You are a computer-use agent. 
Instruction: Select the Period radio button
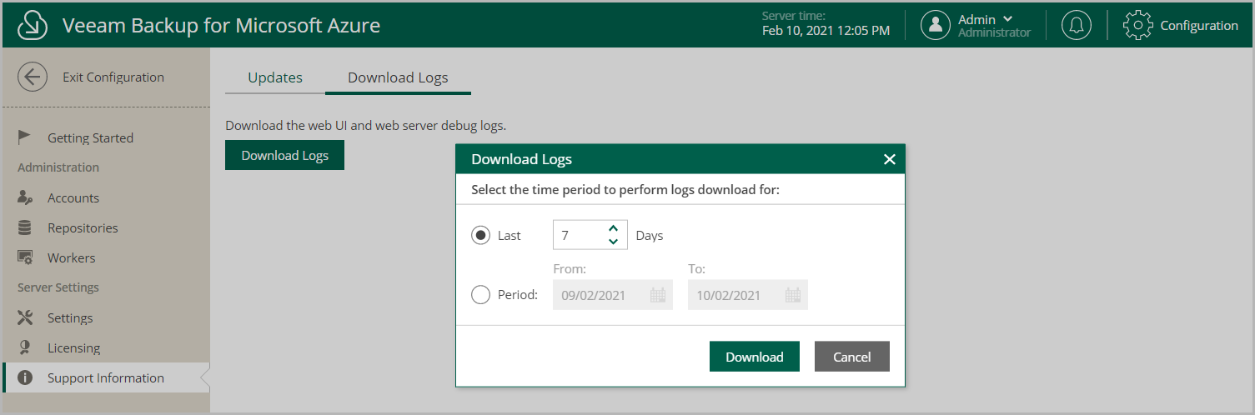point(480,295)
